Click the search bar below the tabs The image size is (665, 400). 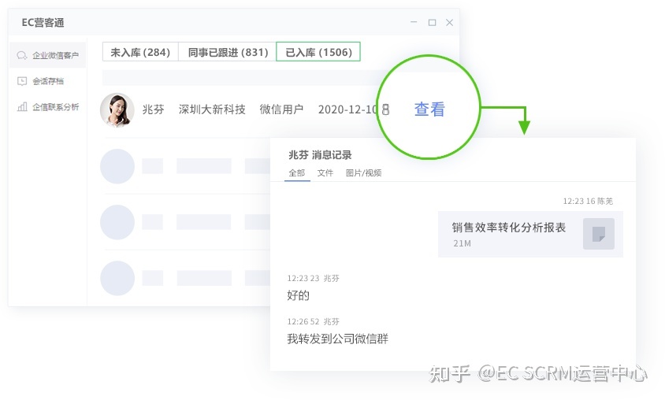pos(240,78)
